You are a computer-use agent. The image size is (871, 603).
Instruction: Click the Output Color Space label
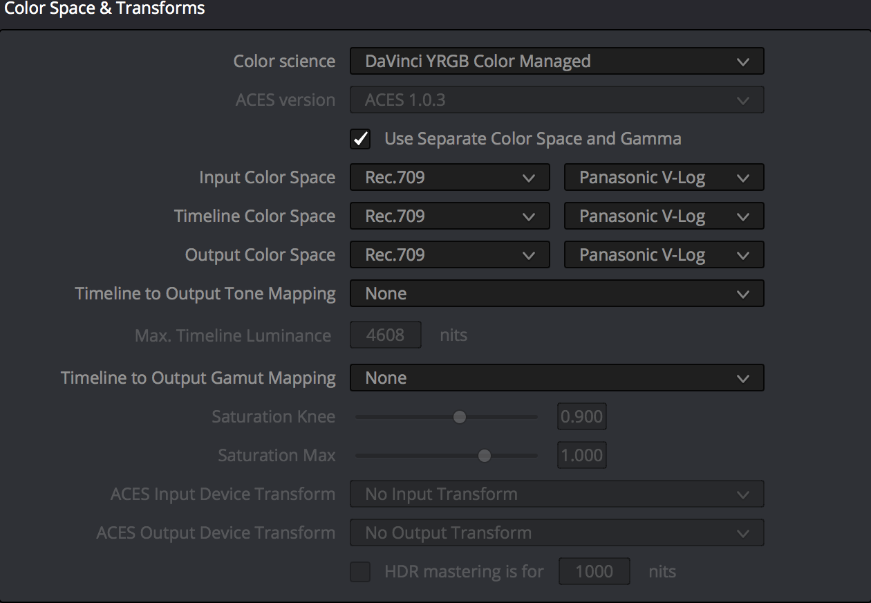260,255
